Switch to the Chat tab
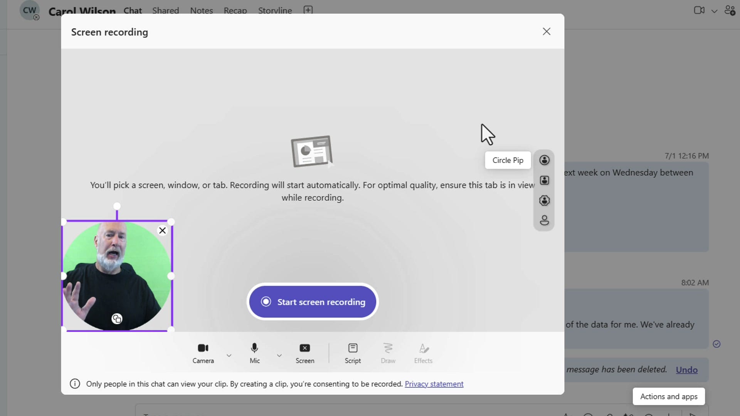Screen dimensions: 740x416 133,10
